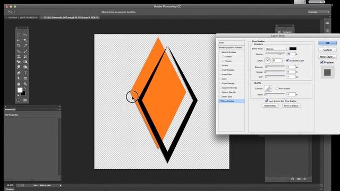340x191 pixels.
Task: Toggle Quick Mask mode
Action: (19, 100)
